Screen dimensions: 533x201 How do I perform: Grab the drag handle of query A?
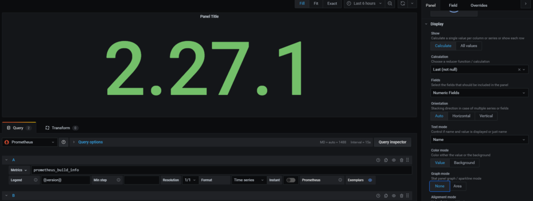point(408,160)
